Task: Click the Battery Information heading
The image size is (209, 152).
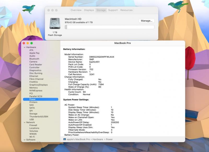Action: click(74, 49)
